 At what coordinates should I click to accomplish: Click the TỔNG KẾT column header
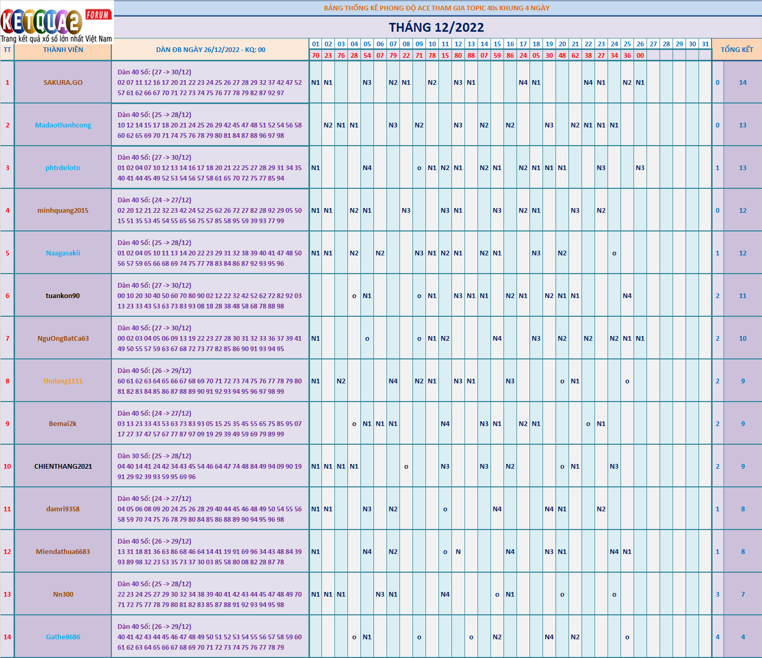[x=737, y=49]
